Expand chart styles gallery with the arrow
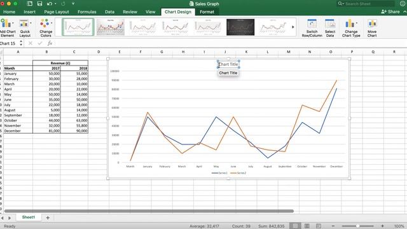This screenshot has height=229, width=407. tap(293, 27)
